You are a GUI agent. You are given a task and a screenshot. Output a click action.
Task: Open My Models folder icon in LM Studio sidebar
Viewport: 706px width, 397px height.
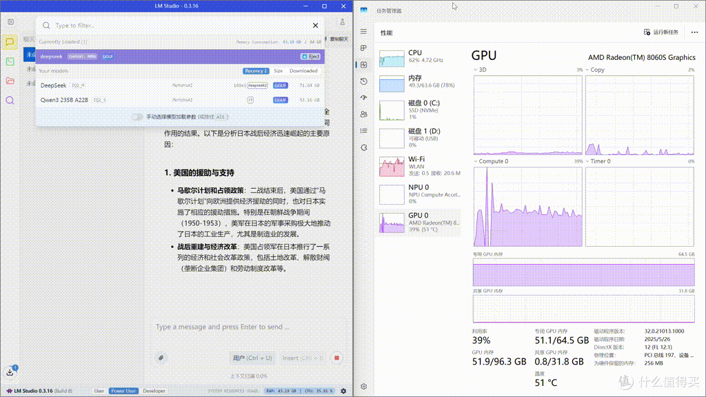click(10, 81)
